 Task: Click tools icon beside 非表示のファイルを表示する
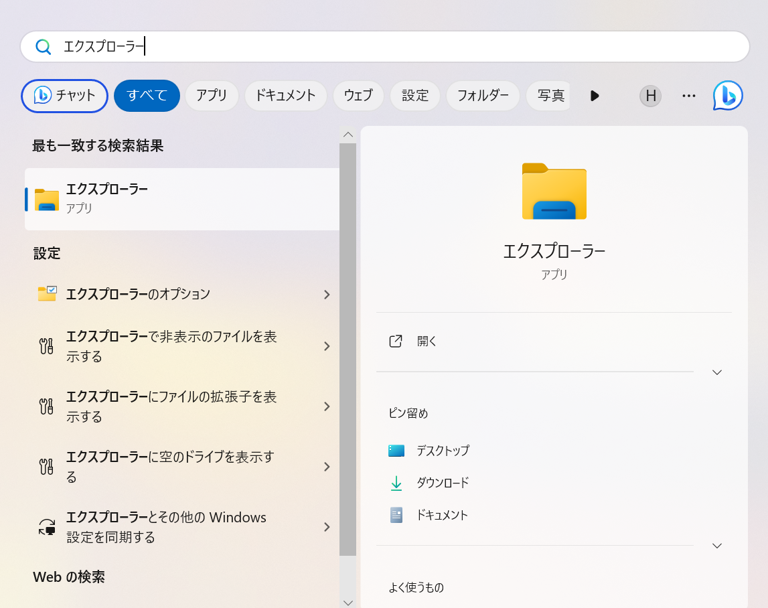pyautogui.click(x=46, y=346)
